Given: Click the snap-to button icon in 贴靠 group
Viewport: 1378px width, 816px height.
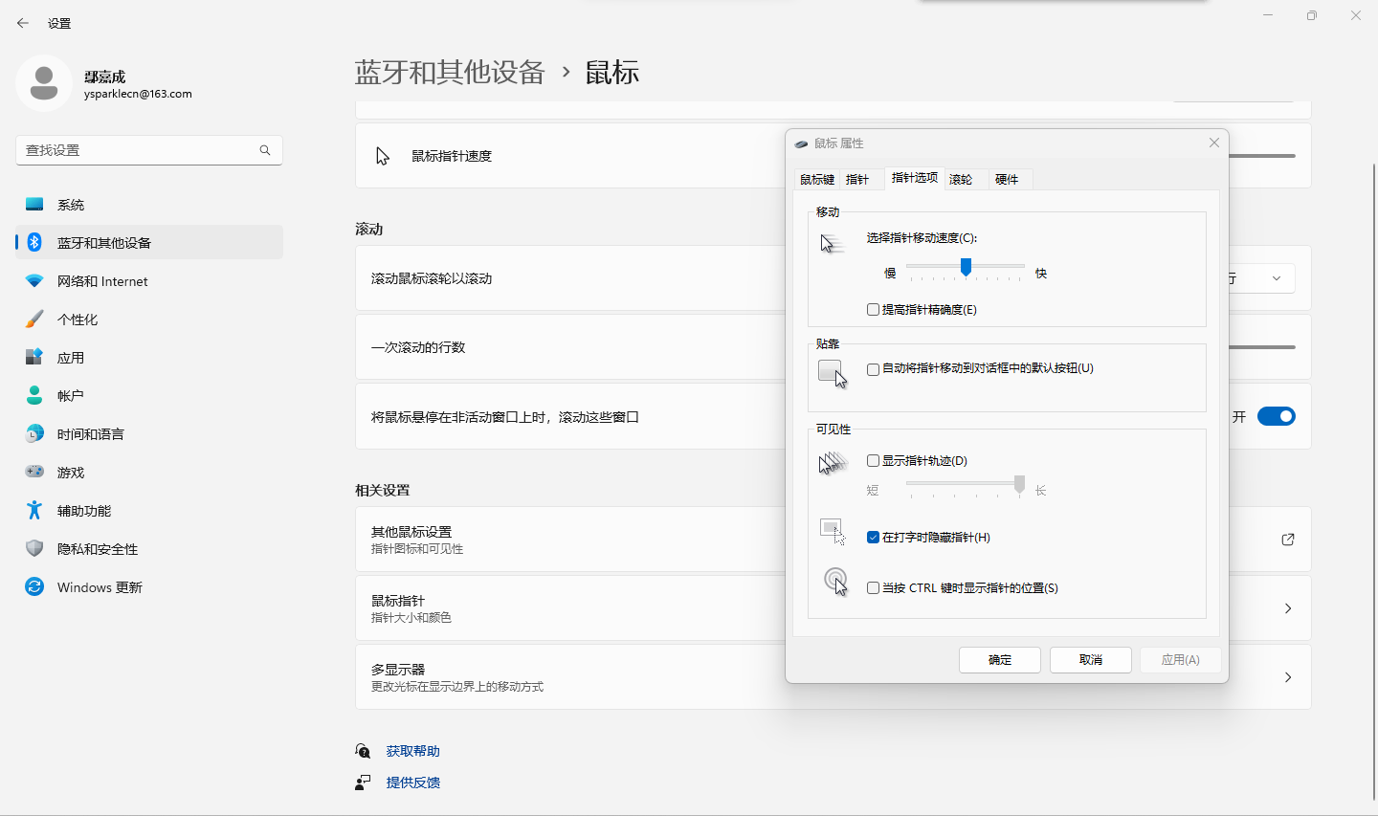Looking at the screenshot, I should pos(833,374).
